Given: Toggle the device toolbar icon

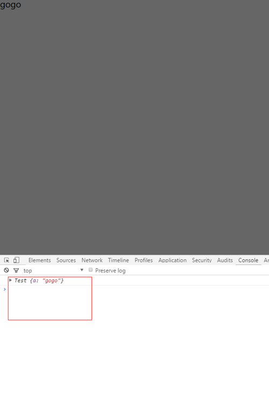Looking at the screenshot, I should [17, 260].
